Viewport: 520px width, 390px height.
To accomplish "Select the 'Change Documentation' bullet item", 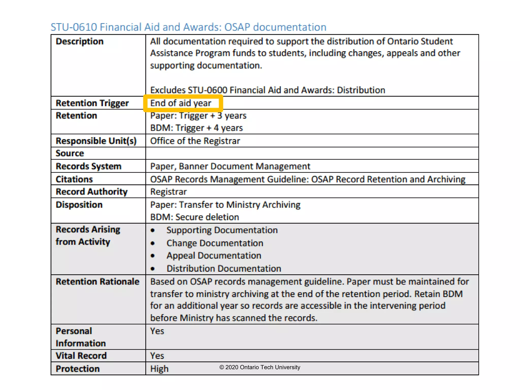I will coord(215,243).
